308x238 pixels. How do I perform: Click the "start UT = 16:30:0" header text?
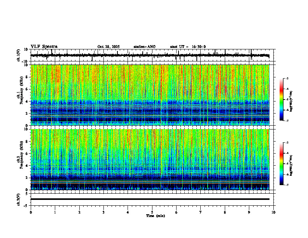coord(188,47)
